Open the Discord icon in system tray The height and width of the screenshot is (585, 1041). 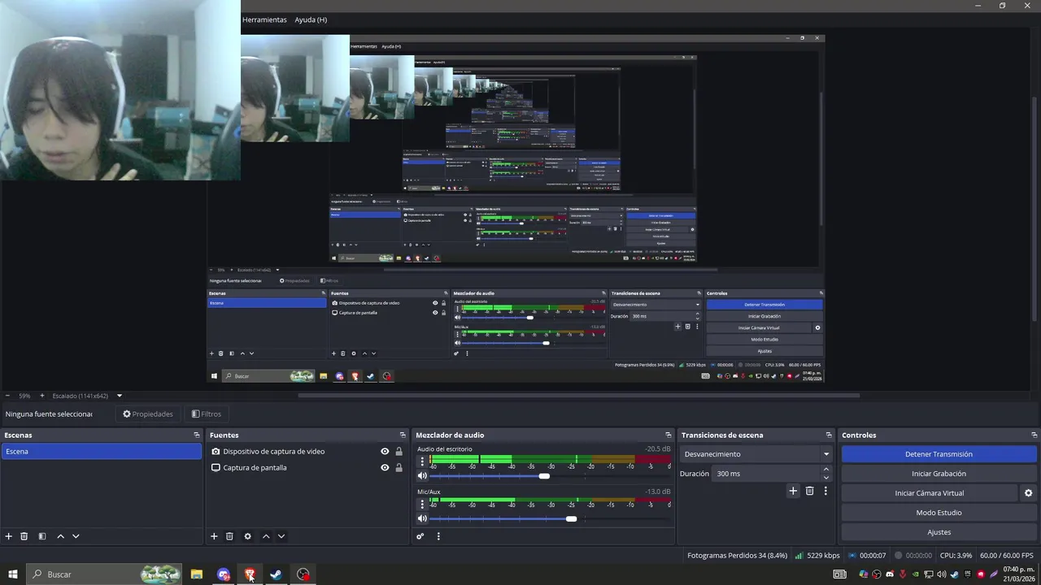coord(890,574)
